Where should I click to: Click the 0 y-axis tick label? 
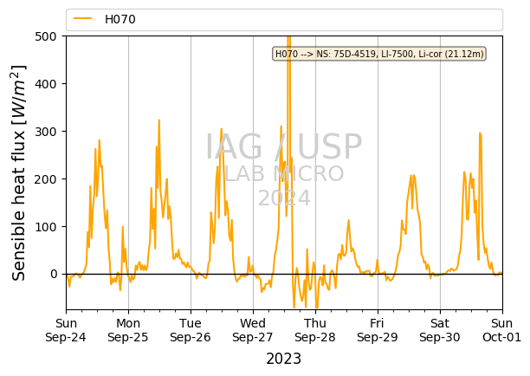(54, 275)
